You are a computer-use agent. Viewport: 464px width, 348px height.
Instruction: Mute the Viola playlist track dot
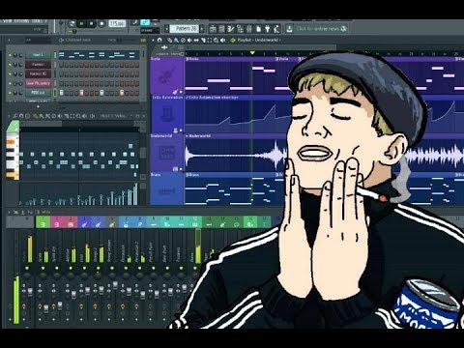(181, 92)
